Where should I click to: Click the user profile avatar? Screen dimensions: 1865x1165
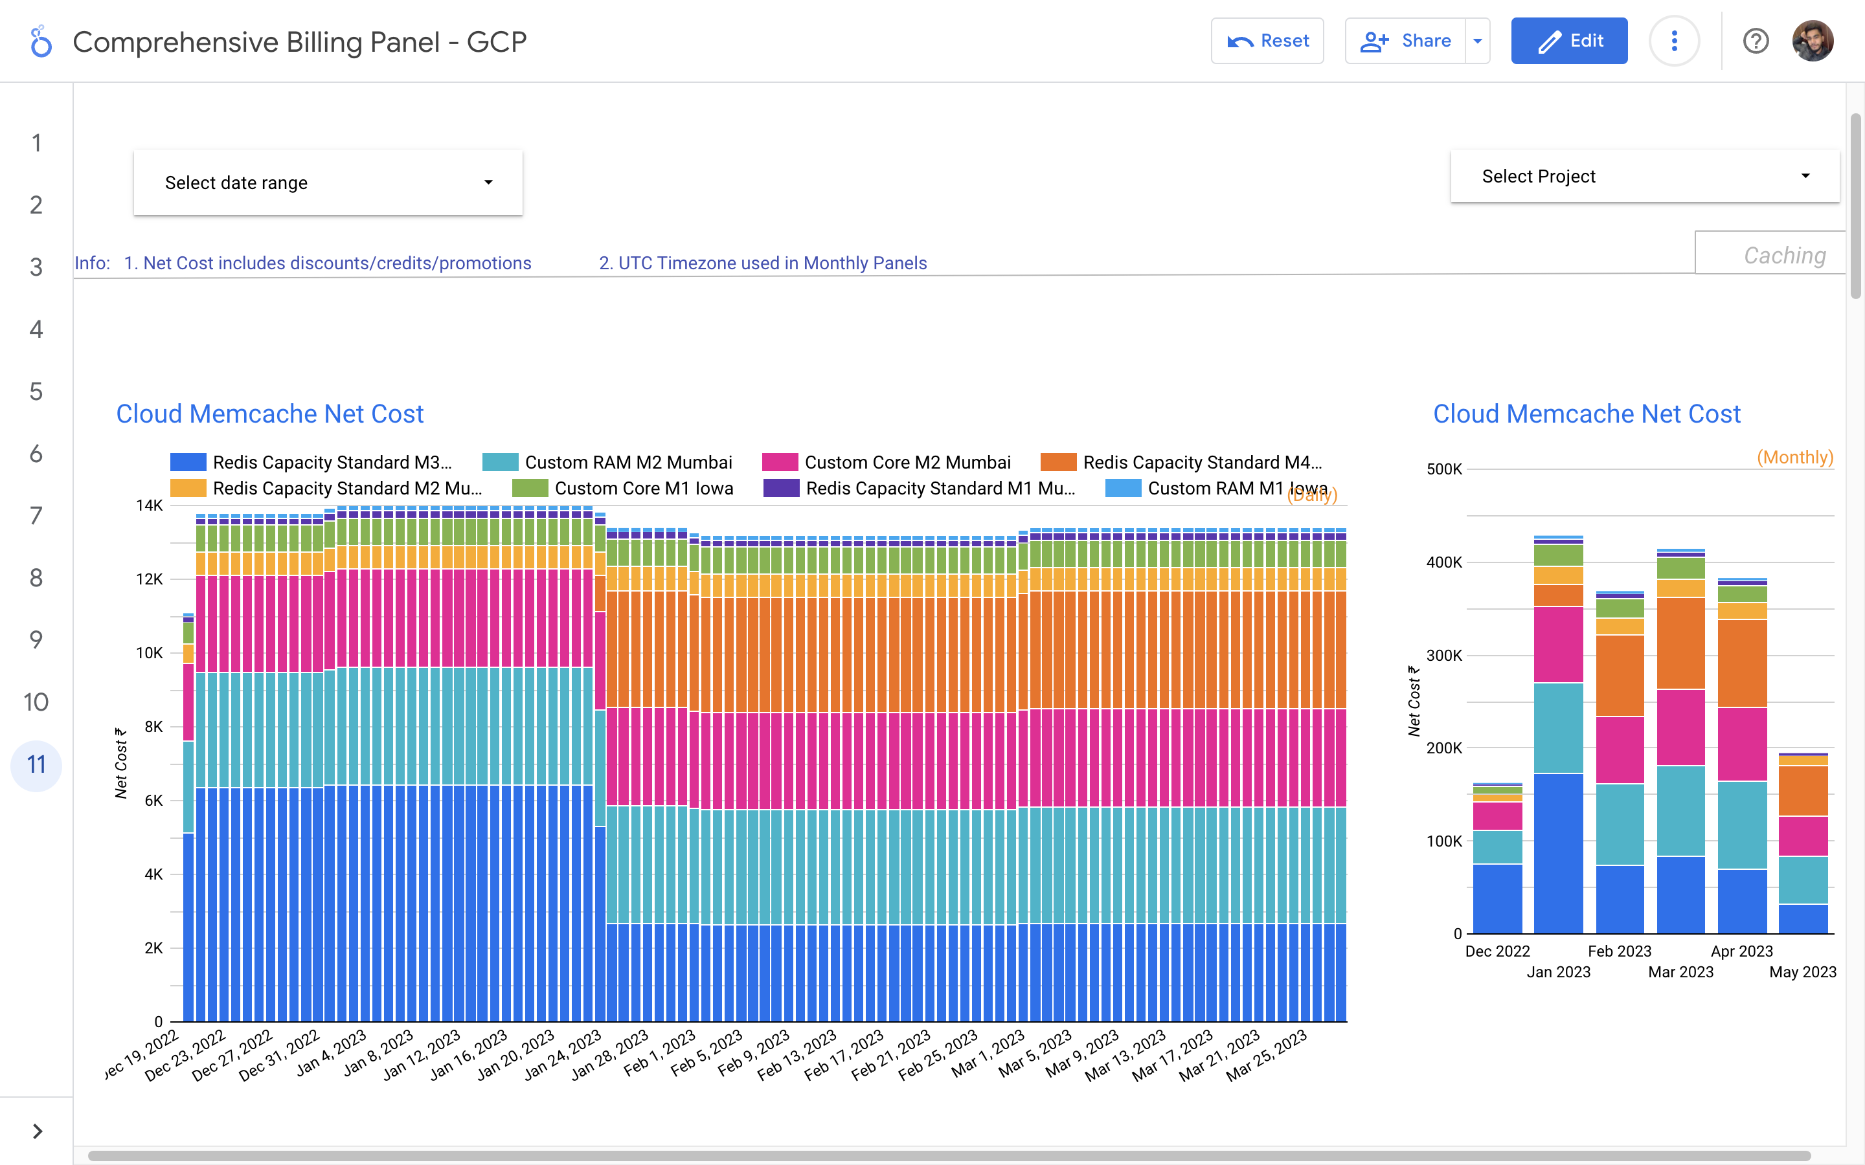point(1812,41)
